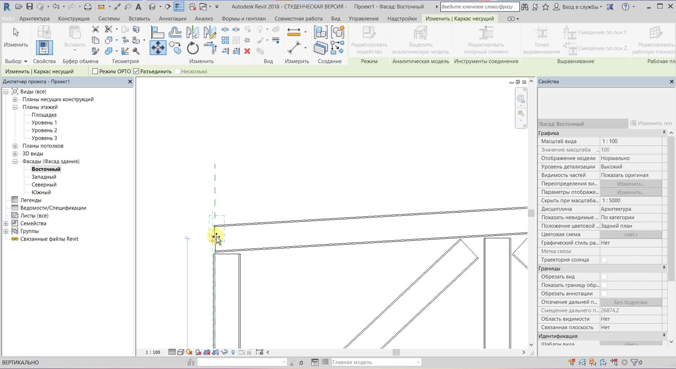Click the keyword search input field
The width and height of the screenshot is (676, 369).
[480, 7]
